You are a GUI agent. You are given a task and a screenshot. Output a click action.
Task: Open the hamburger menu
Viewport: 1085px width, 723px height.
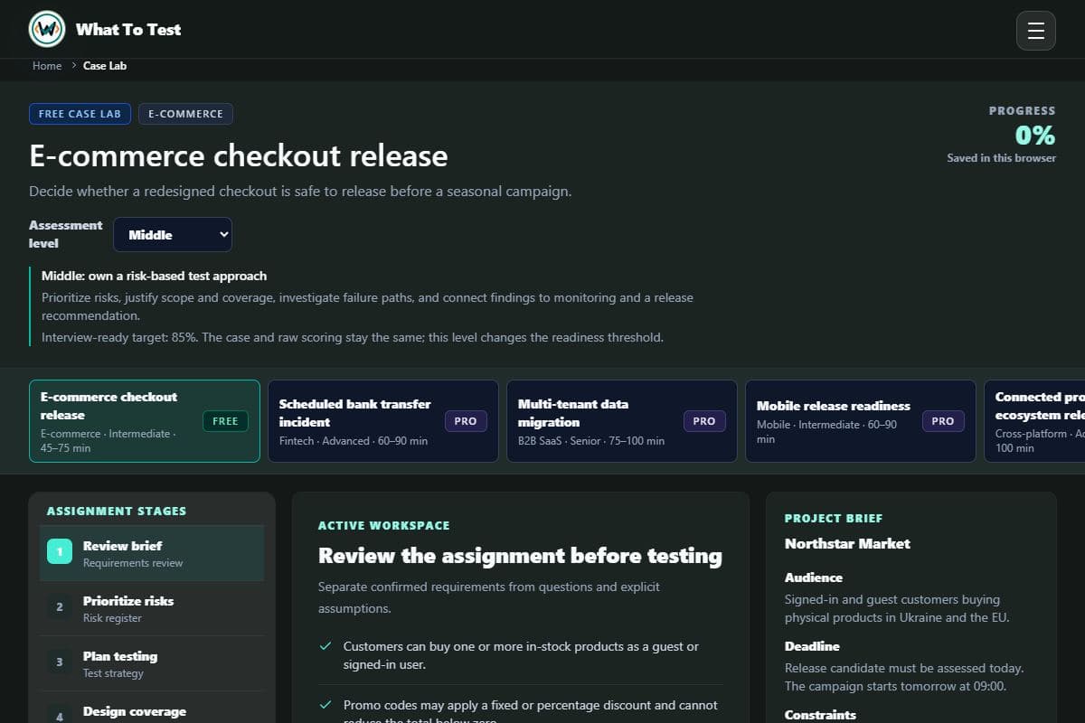click(1036, 31)
